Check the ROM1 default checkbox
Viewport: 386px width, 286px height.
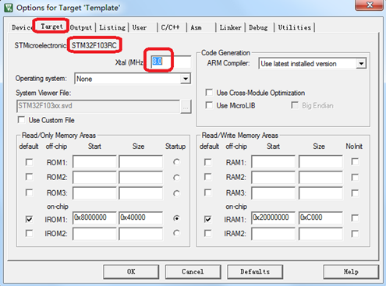(x=29, y=162)
